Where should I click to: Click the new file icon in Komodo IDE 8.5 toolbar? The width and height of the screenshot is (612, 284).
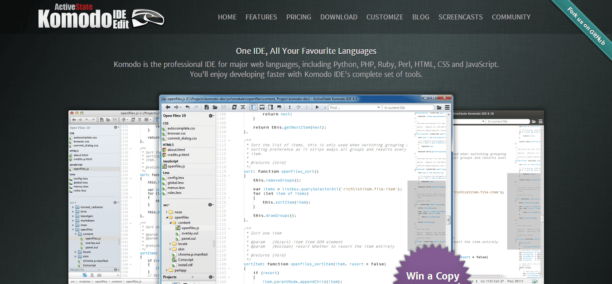coord(207,107)
